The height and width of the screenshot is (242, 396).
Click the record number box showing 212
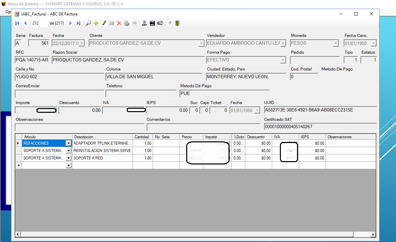click(39, 23)
